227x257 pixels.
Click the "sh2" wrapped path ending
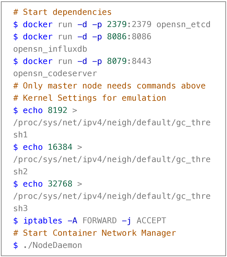click(21, 172)
